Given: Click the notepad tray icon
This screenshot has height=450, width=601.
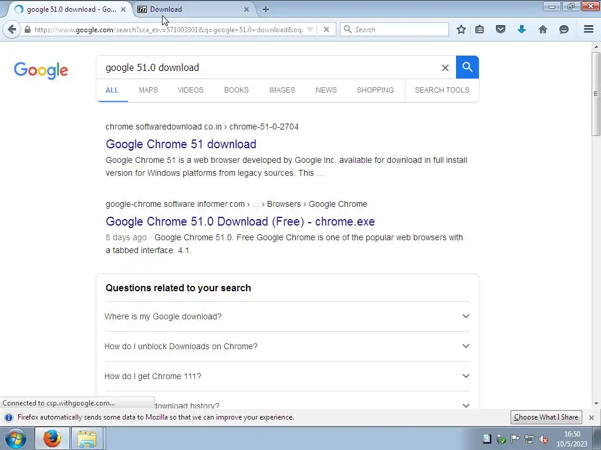Looking at the screenshot, I should coord(487,439).
